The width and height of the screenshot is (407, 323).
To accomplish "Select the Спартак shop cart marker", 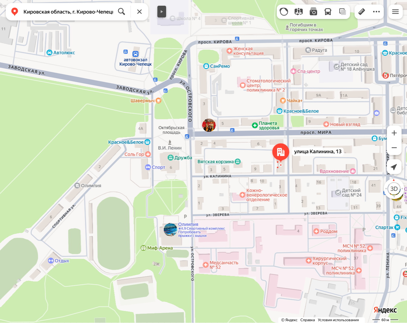I will coord(397,228).
